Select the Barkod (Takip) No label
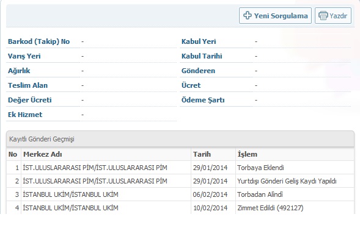 pyautogui.click(x=39, y=41)
